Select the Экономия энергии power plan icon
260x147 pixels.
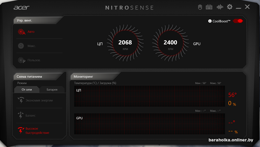(21, 100)
